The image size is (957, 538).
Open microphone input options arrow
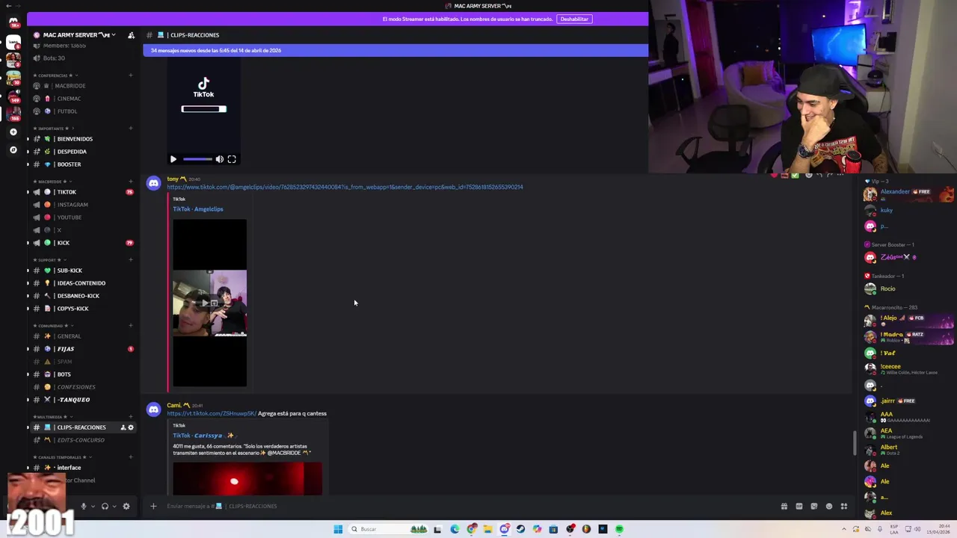pyautogui.click(x=93, y=506)
